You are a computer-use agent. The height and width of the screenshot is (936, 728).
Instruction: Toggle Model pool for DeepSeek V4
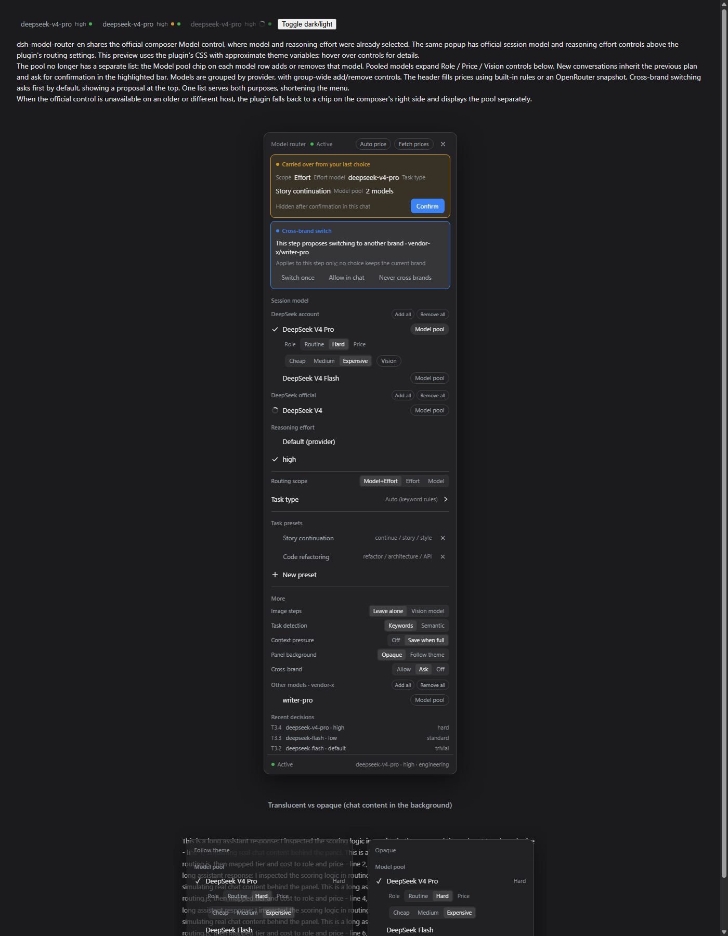[x=430, y=410]
